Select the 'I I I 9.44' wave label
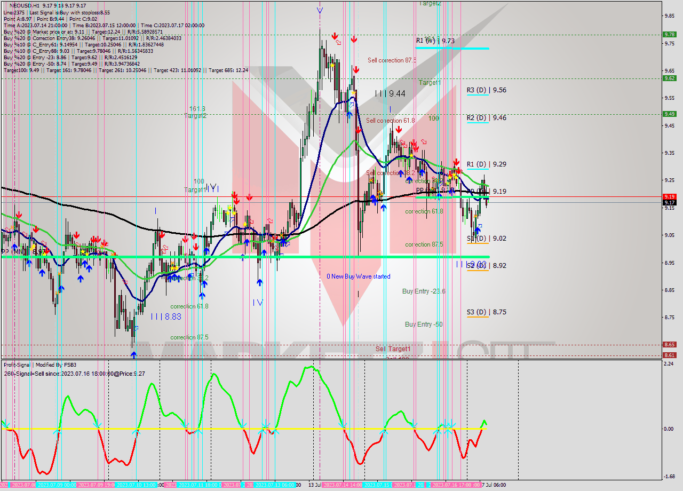This screenshot has width=683, height=491. (390, 93)
